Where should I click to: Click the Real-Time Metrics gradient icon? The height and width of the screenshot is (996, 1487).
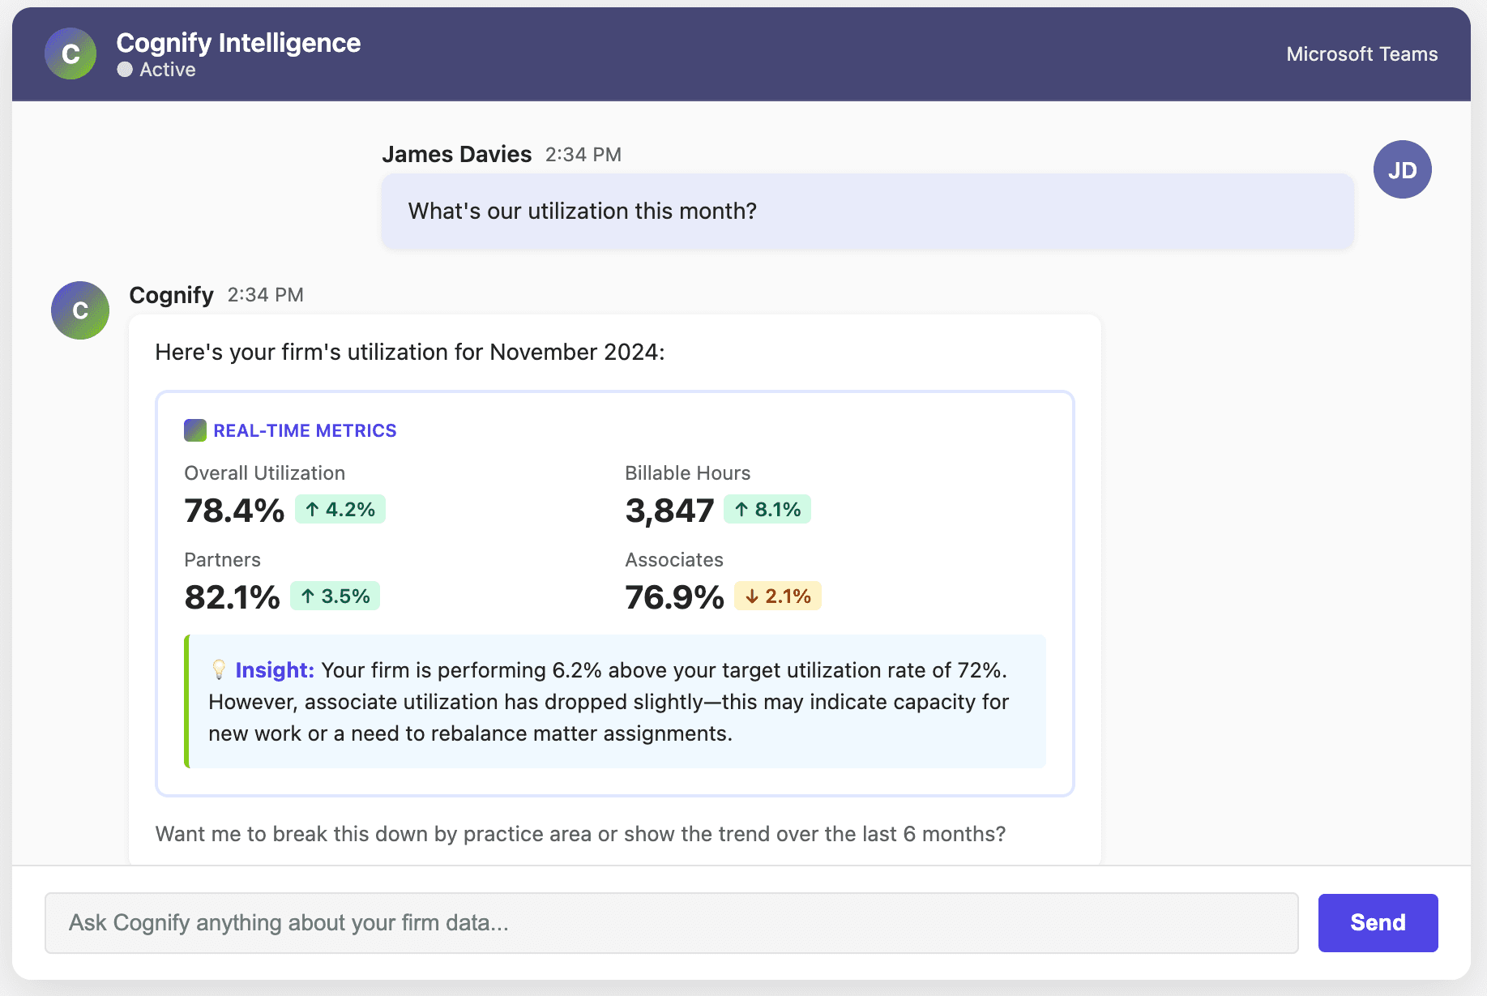pos(194,430)
